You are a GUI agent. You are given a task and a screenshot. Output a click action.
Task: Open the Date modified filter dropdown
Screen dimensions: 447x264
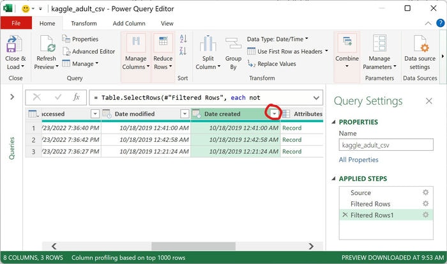tap(185, 114)
